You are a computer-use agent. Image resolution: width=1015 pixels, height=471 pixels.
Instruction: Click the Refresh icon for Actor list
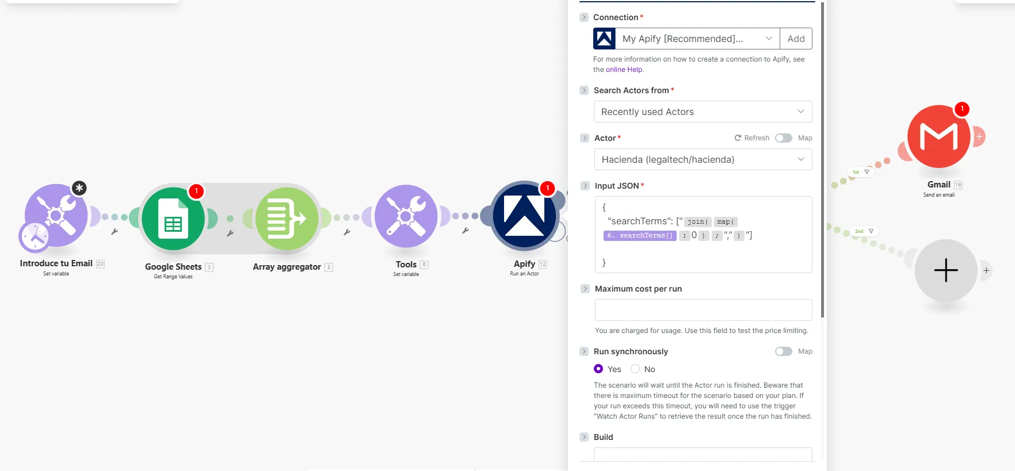click(x=738, y=138)
